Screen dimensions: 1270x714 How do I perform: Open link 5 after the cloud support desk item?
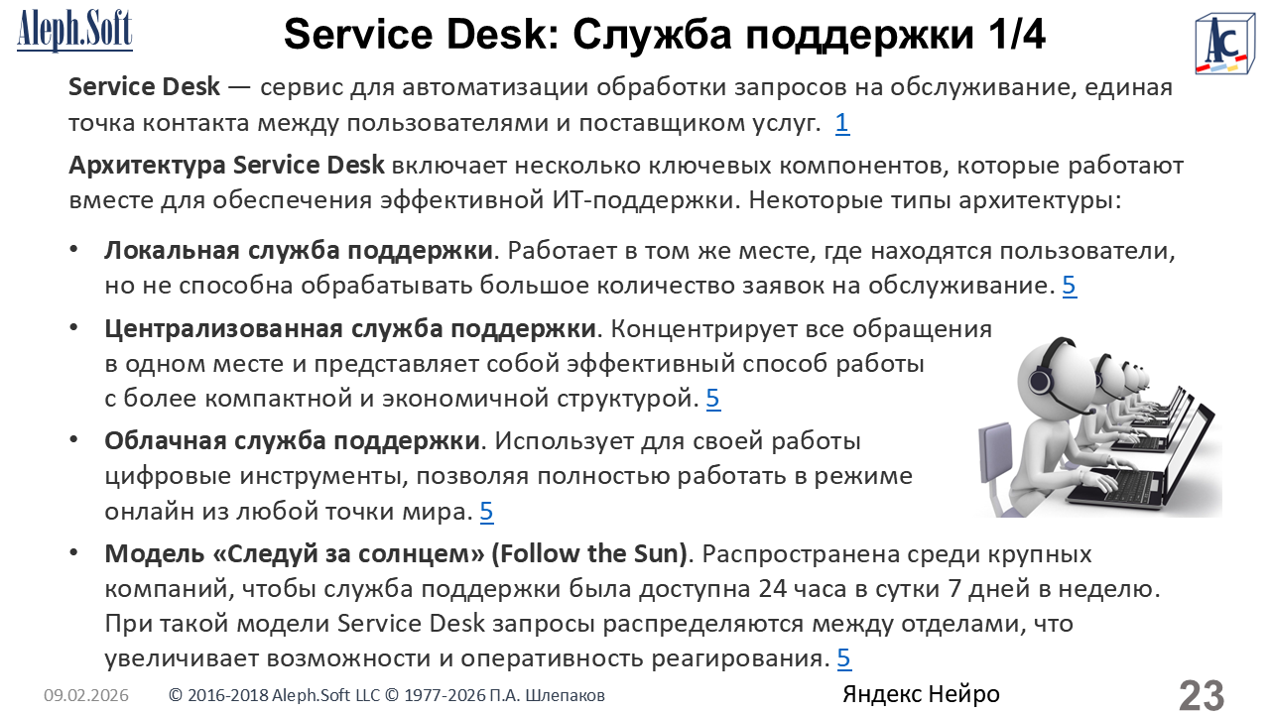pos(486,513)
